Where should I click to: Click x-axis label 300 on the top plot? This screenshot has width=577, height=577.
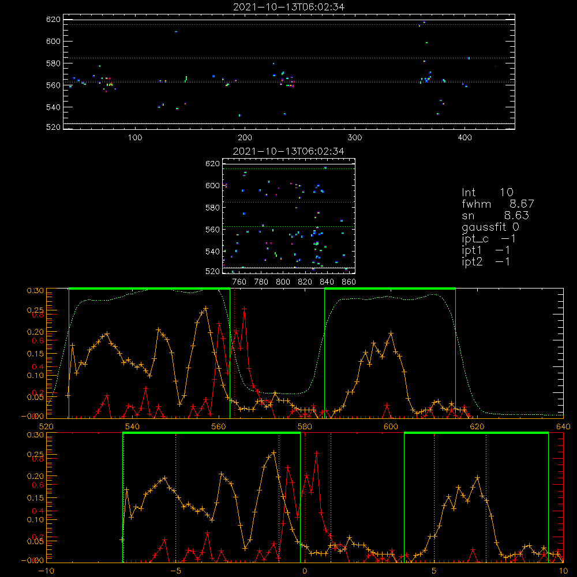[x=355, y=138]
